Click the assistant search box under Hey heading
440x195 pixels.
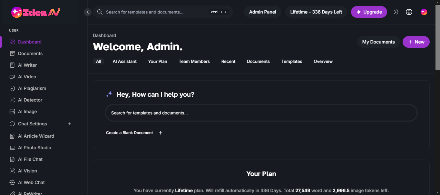pos(261,113)
